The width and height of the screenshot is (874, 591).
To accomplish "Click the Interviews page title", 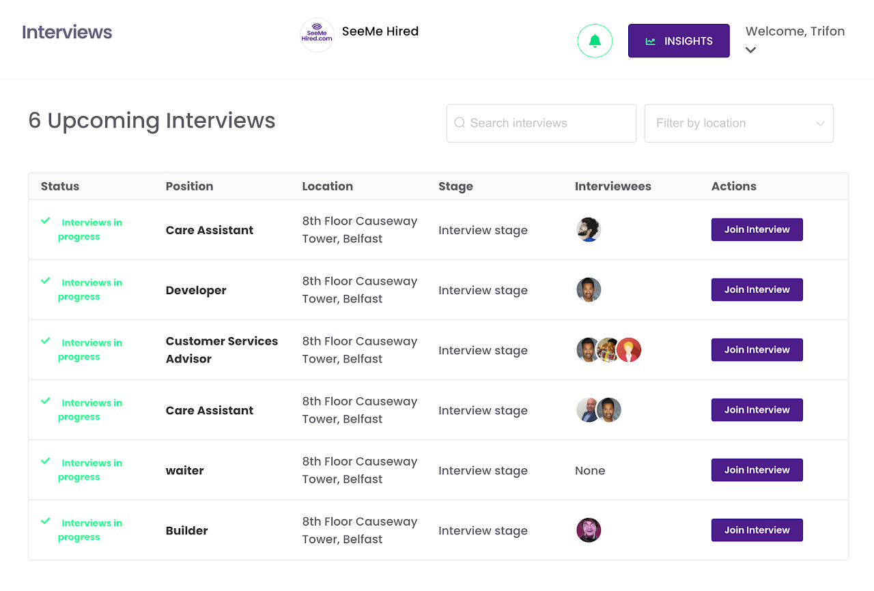I will (x=67, y=32).
